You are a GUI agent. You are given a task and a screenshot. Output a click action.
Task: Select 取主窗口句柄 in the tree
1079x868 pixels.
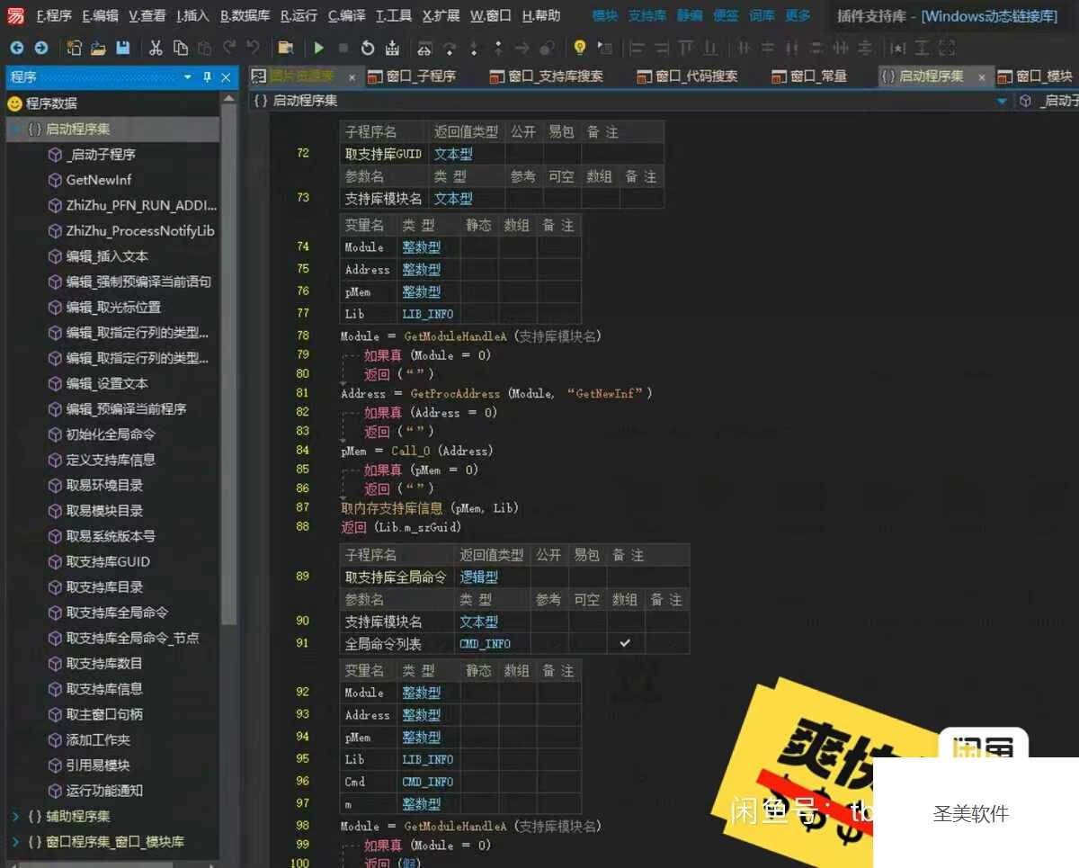pos(104,714)
